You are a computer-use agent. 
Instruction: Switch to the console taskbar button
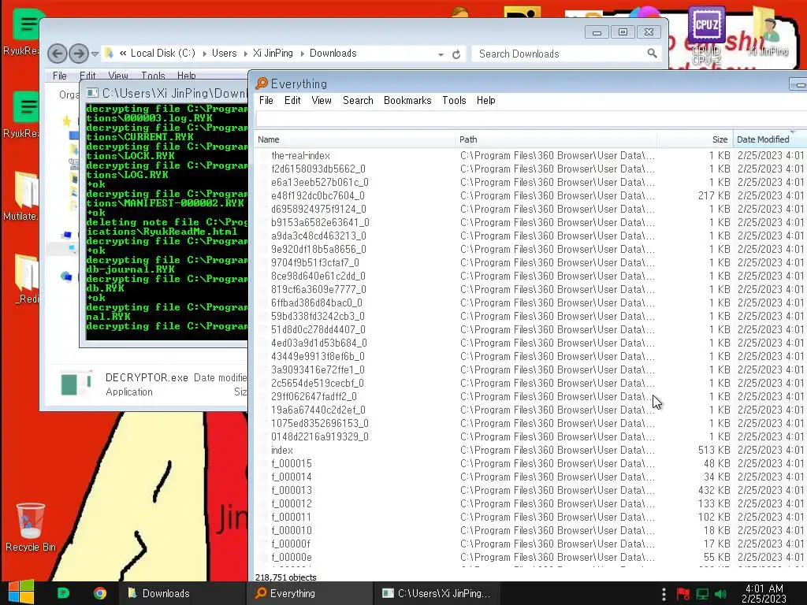coord(437,593)
